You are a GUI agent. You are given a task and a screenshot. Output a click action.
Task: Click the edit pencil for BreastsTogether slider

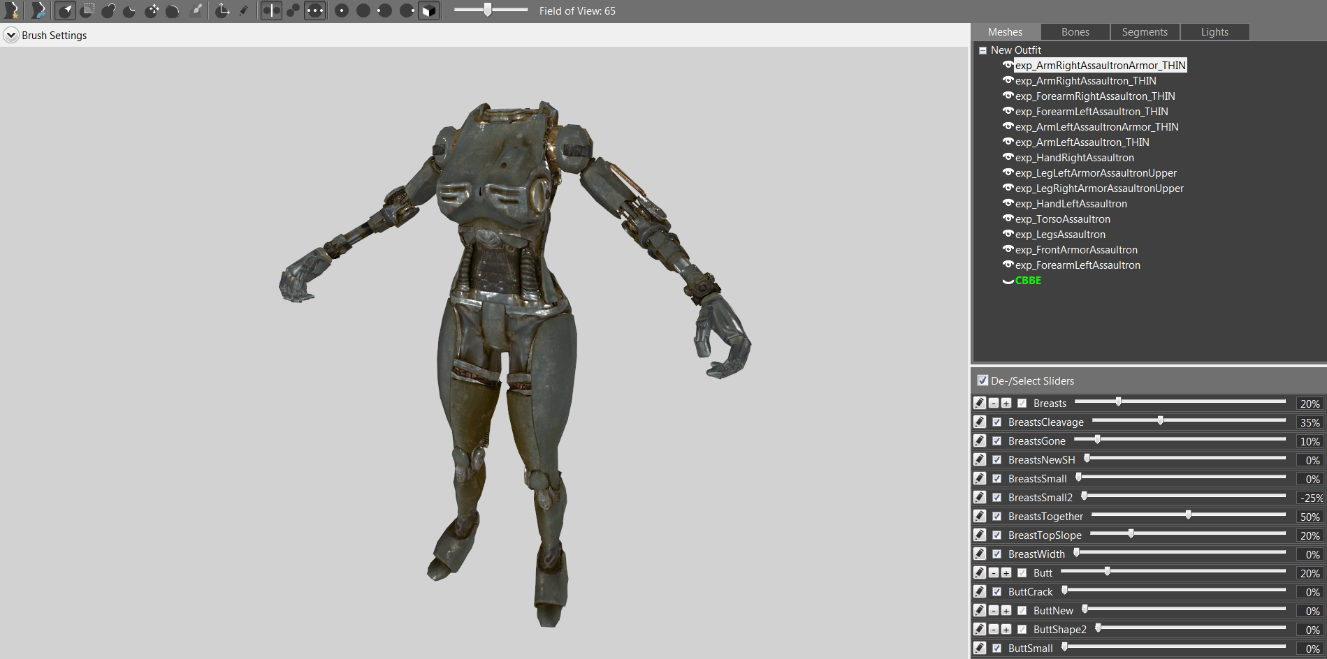pos(980,516)
